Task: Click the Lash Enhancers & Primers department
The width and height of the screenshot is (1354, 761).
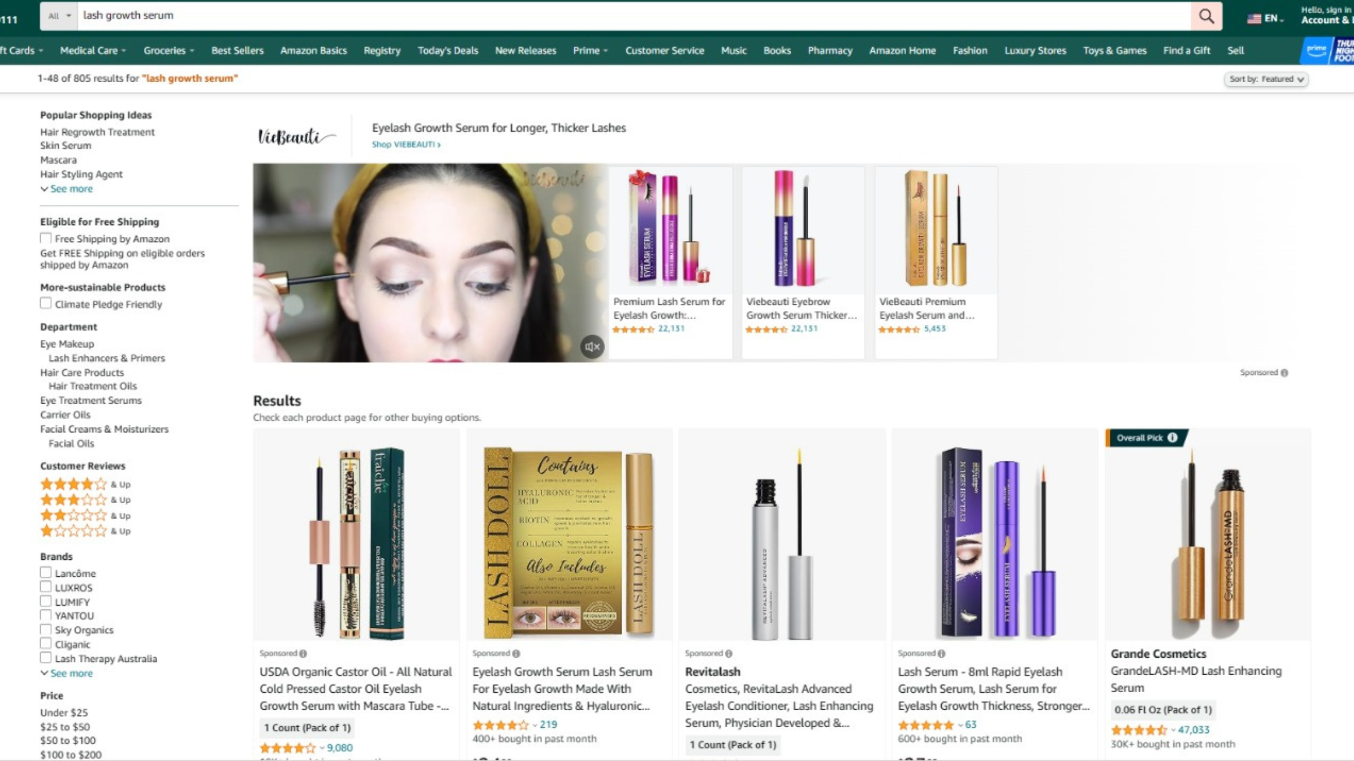Action: (x=106, y=358)
